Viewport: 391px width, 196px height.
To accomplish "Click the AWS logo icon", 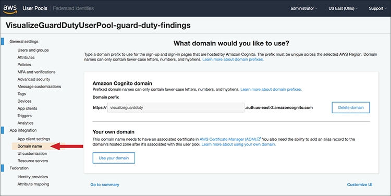I will (x=10, y=9).
